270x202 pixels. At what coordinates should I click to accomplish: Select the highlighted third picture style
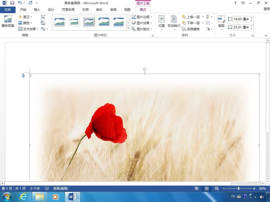click(89, 22)
